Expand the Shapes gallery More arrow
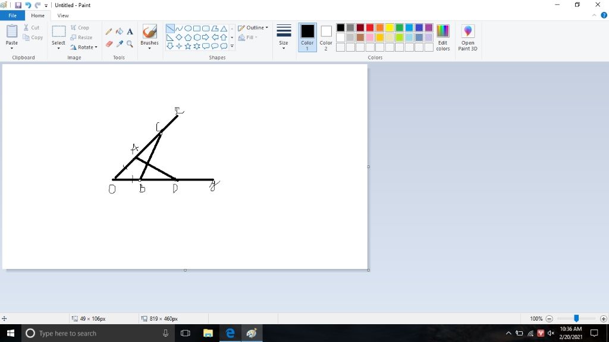The image size is (609, 342). click(233, 46)
